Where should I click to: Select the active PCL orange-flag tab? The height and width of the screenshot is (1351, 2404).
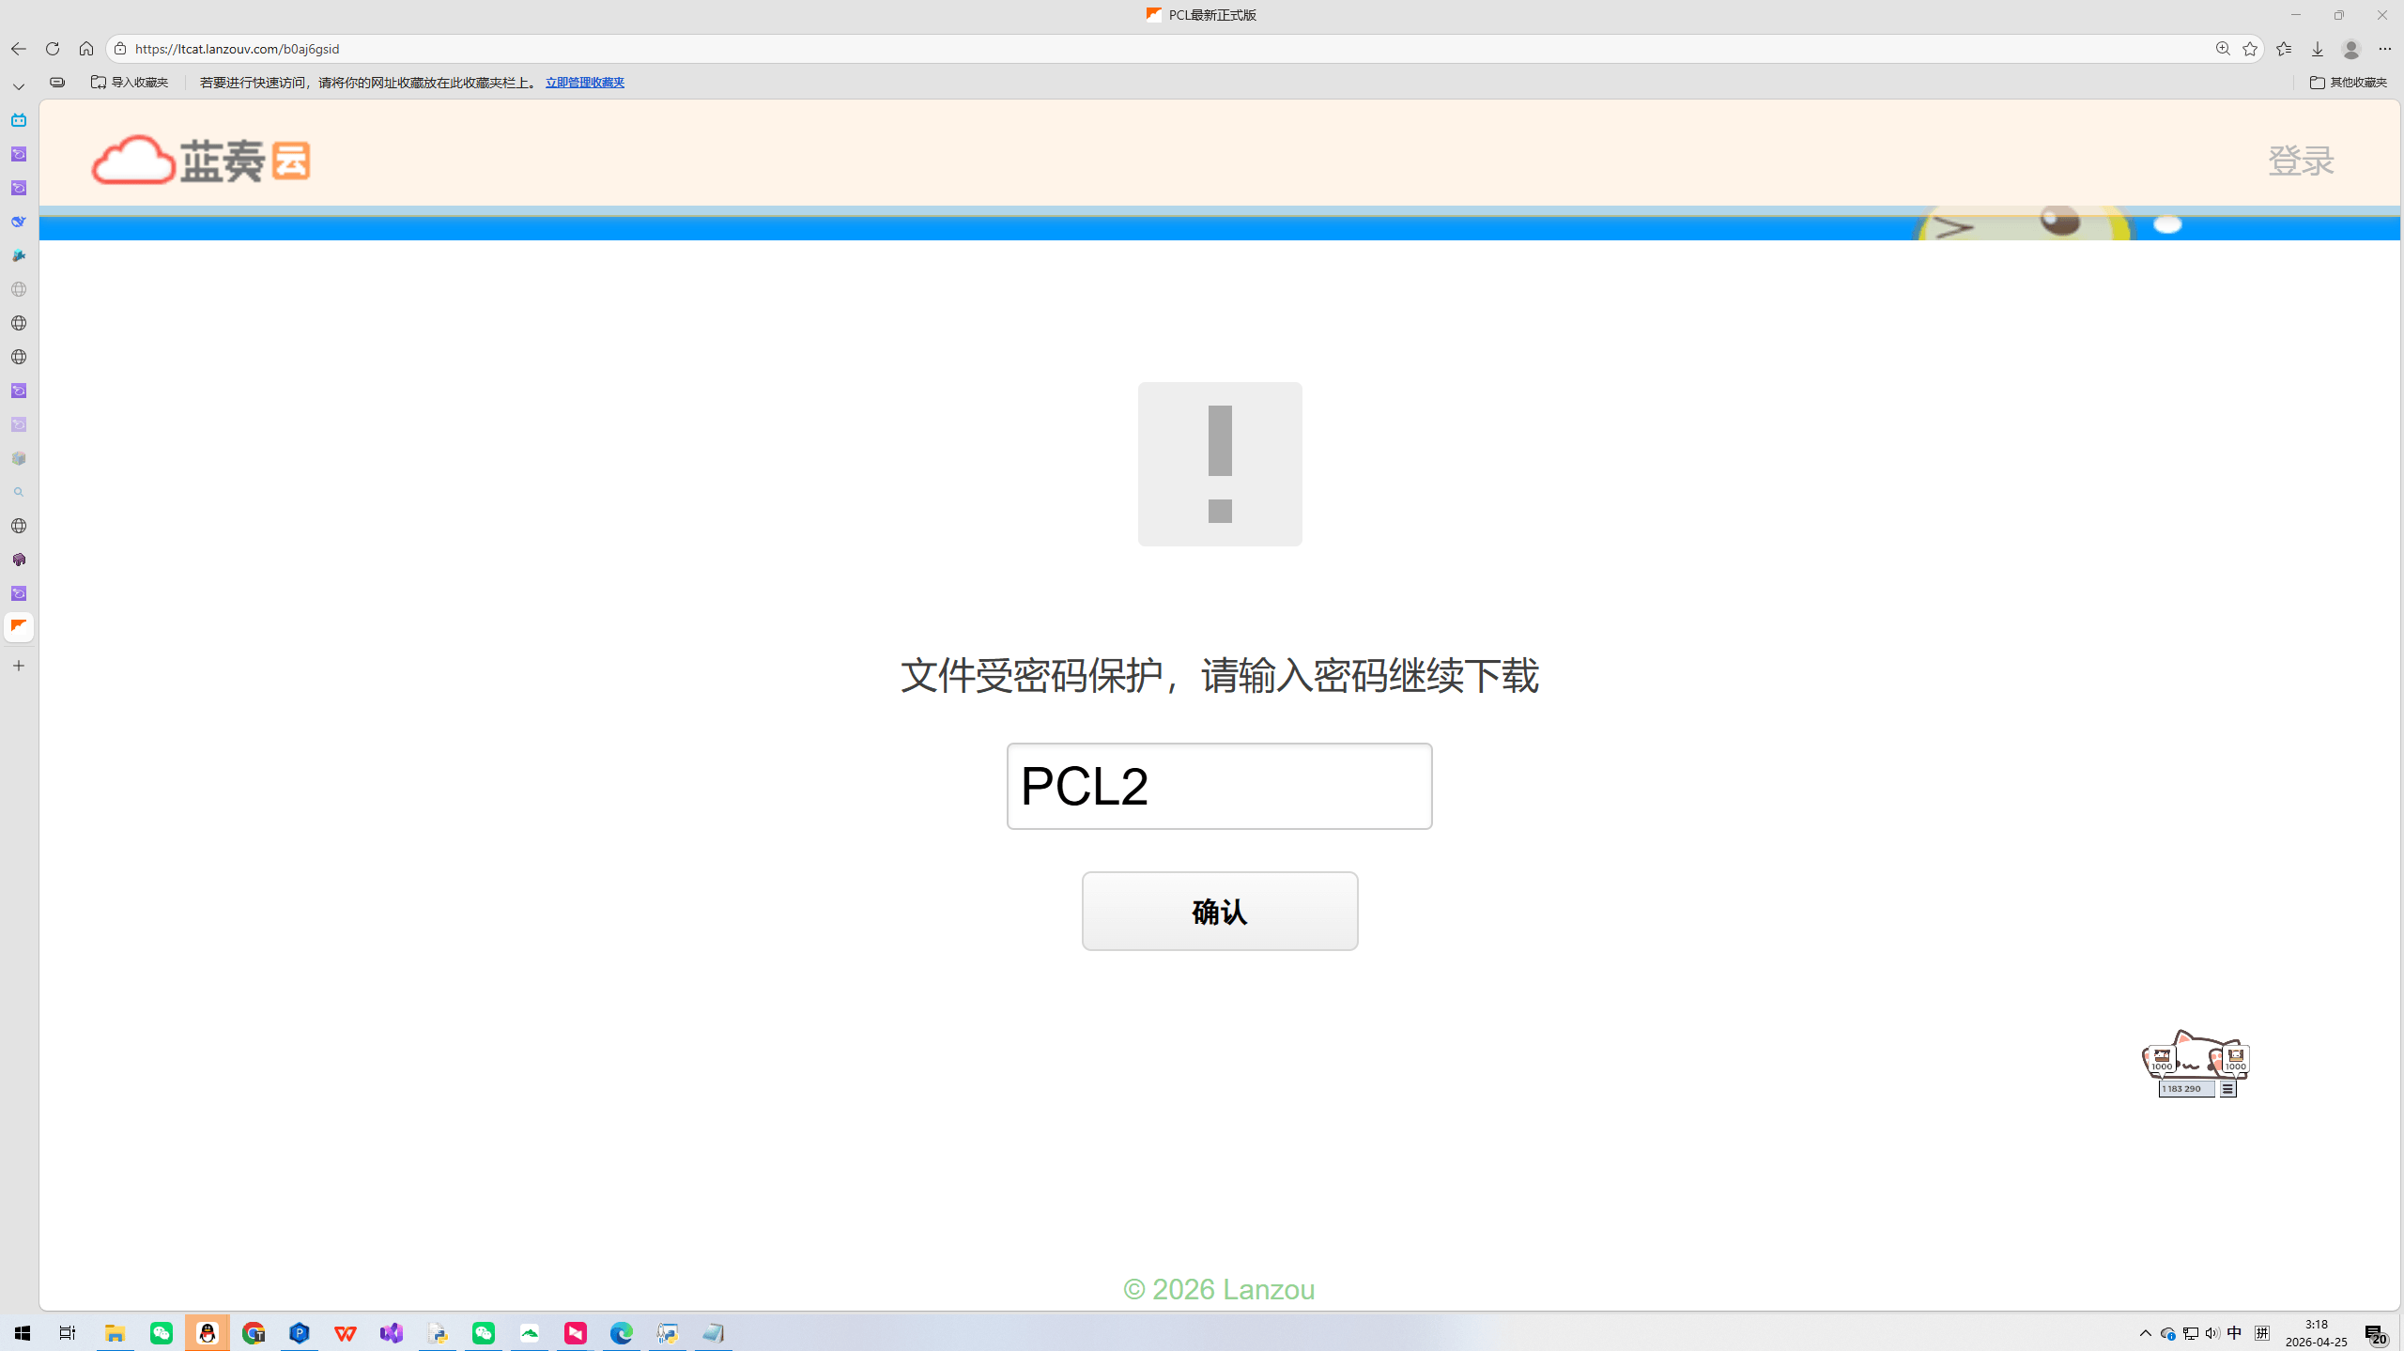(x=19, y=627)
